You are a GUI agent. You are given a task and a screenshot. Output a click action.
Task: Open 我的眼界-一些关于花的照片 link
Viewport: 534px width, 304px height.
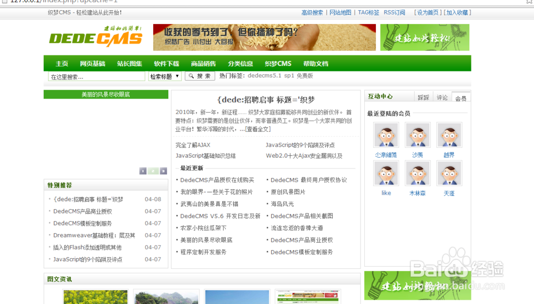click(x=217, y=192)
